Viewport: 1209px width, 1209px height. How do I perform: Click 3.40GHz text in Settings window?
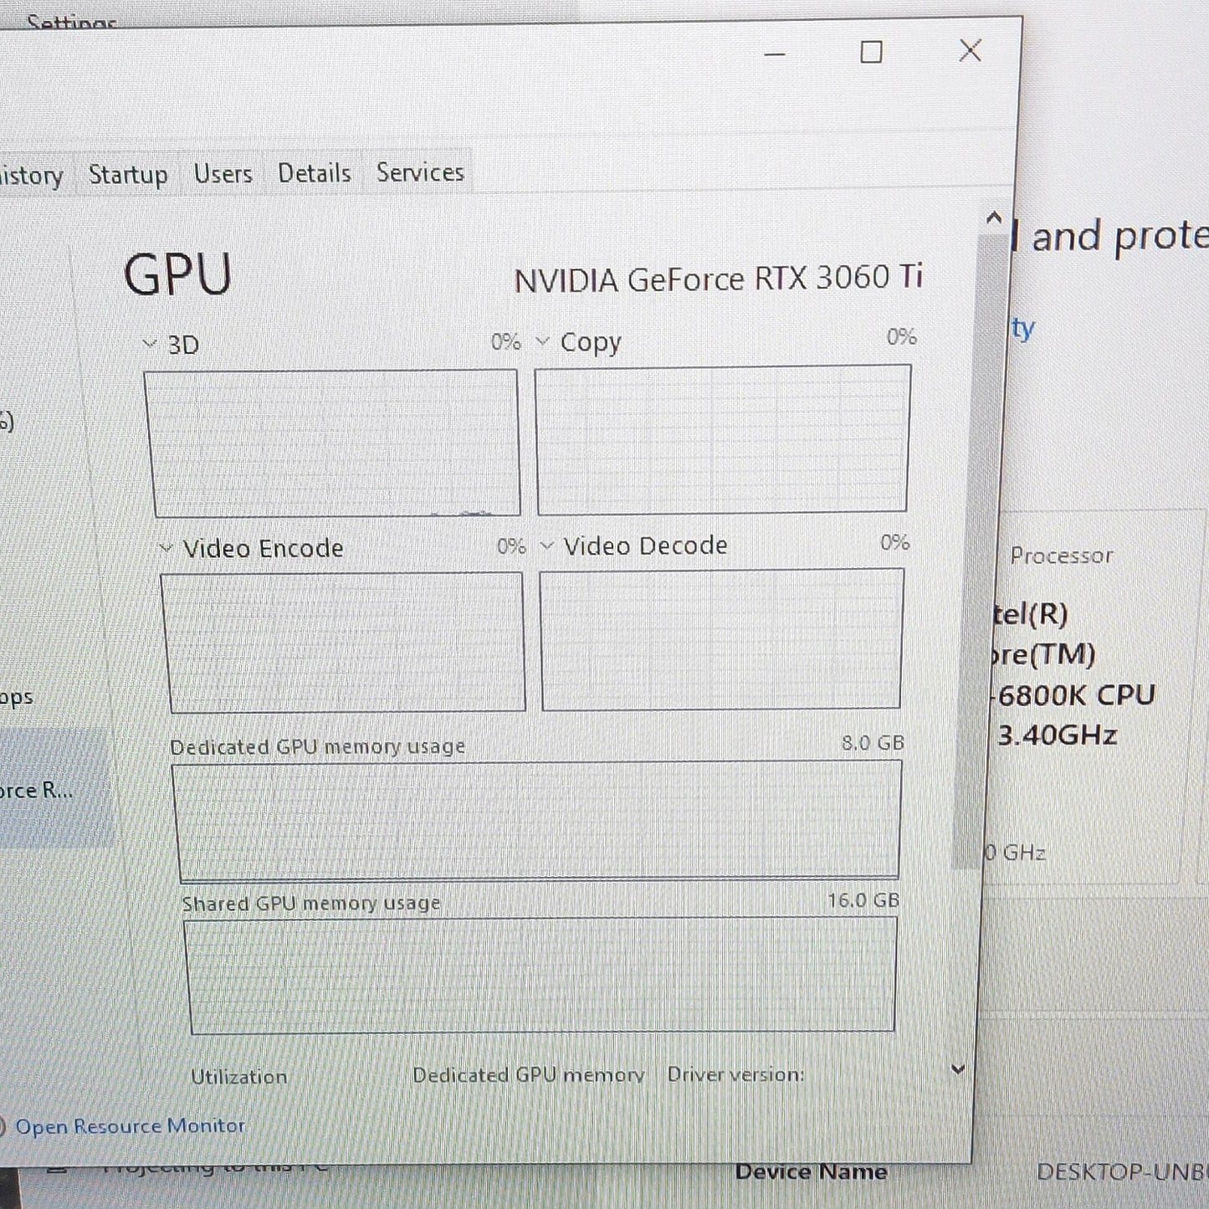tap(1058, 735)
